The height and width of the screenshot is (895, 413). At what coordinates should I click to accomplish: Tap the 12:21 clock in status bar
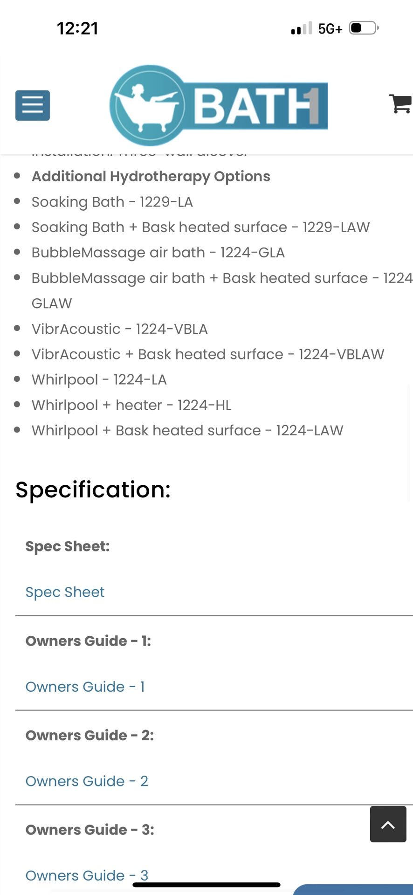77,28
